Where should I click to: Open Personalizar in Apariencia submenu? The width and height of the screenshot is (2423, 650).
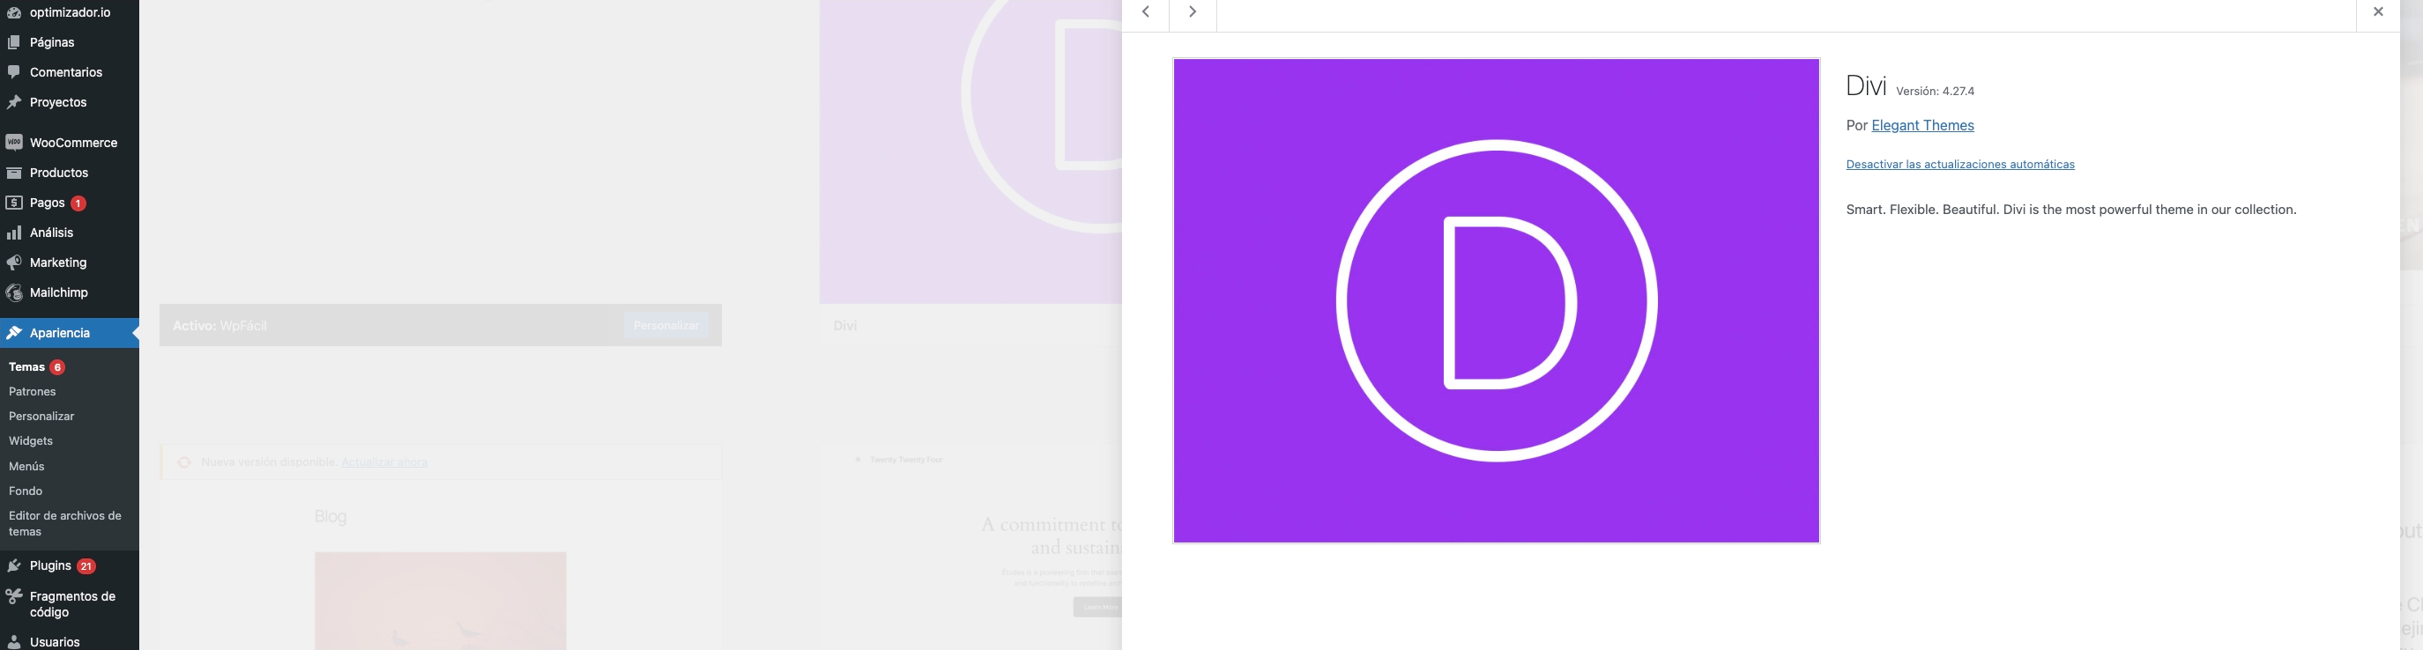[41, 416]
